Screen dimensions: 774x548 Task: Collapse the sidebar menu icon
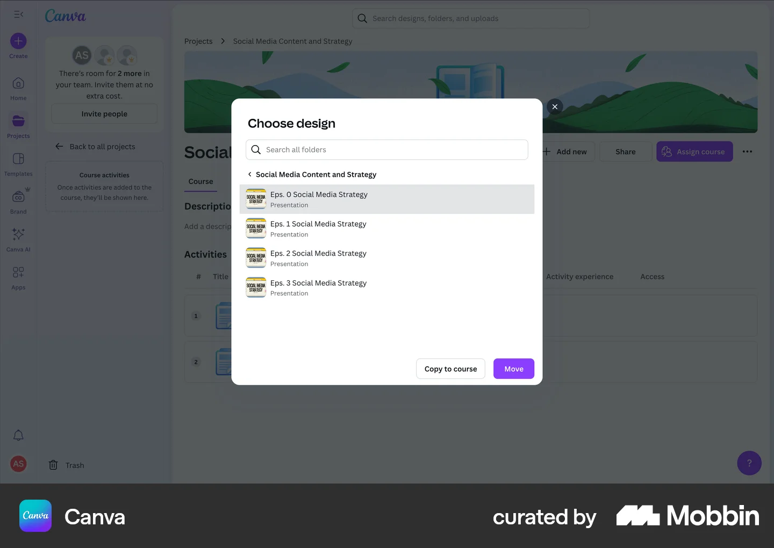(18, 15)
